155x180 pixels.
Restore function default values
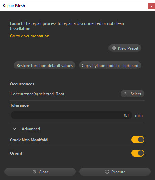[44, 65]
